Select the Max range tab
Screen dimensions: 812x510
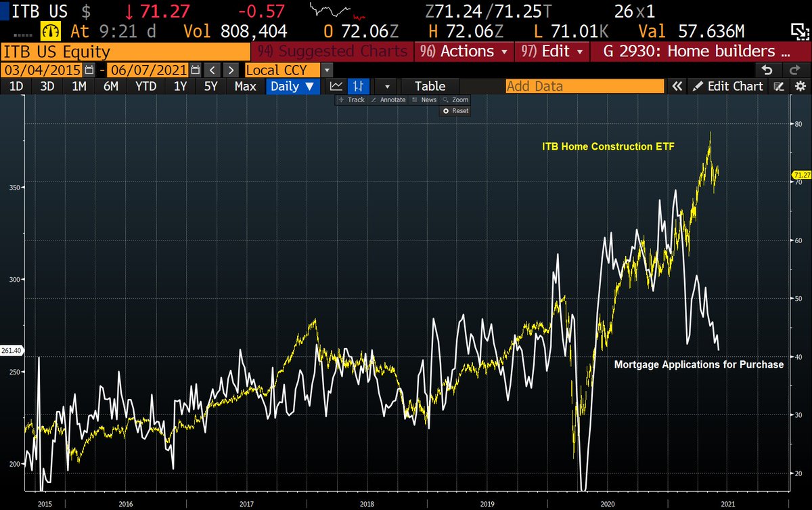(245, 86)
